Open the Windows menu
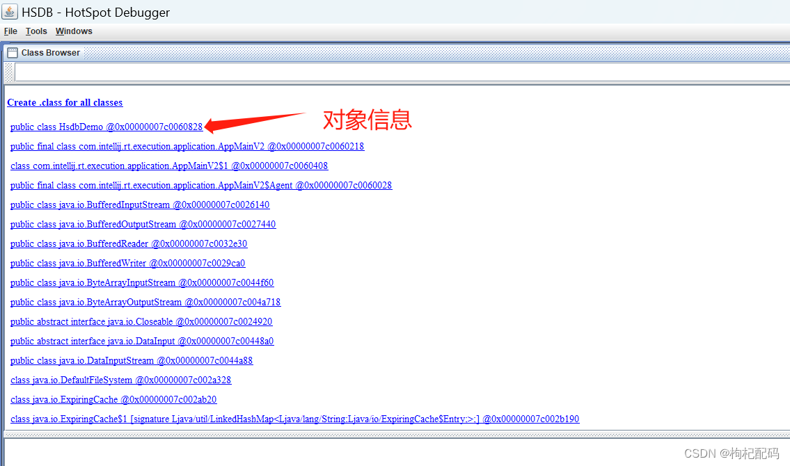Screen dimensions: 790x466 pos(74,31)
